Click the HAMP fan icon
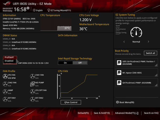 5,92
